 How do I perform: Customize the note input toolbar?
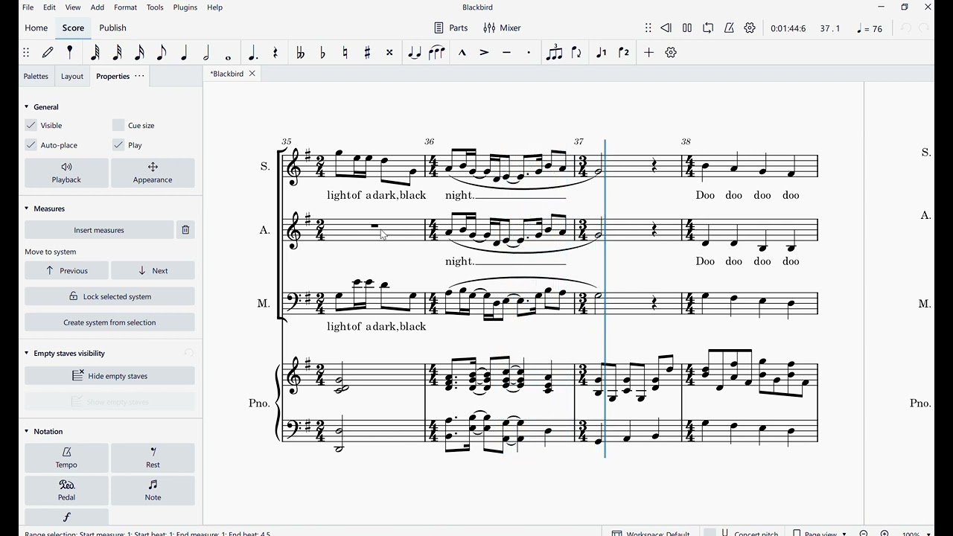click(x=671, y=53)
